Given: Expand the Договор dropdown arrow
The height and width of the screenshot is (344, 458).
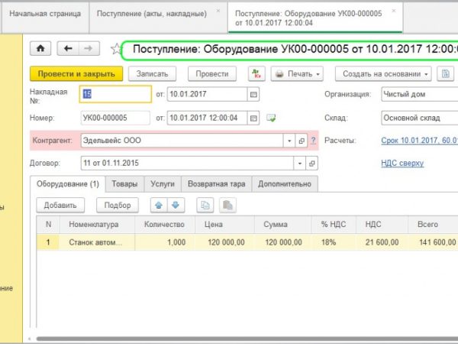Looking at the screenshot, I should (x=289, y=164).
